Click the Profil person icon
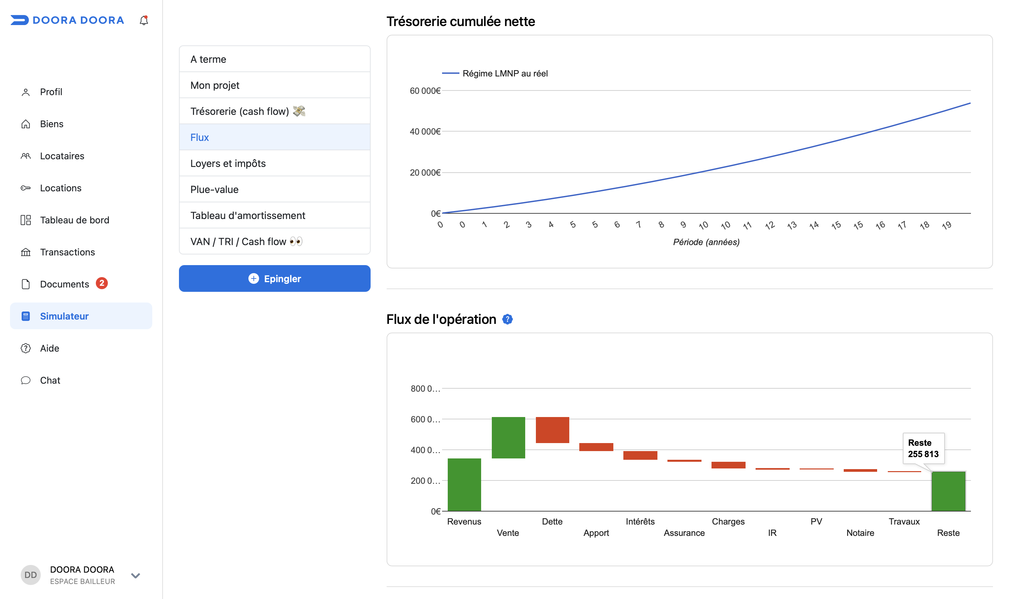The image size is (1009, 599). [x=26, y=92]
